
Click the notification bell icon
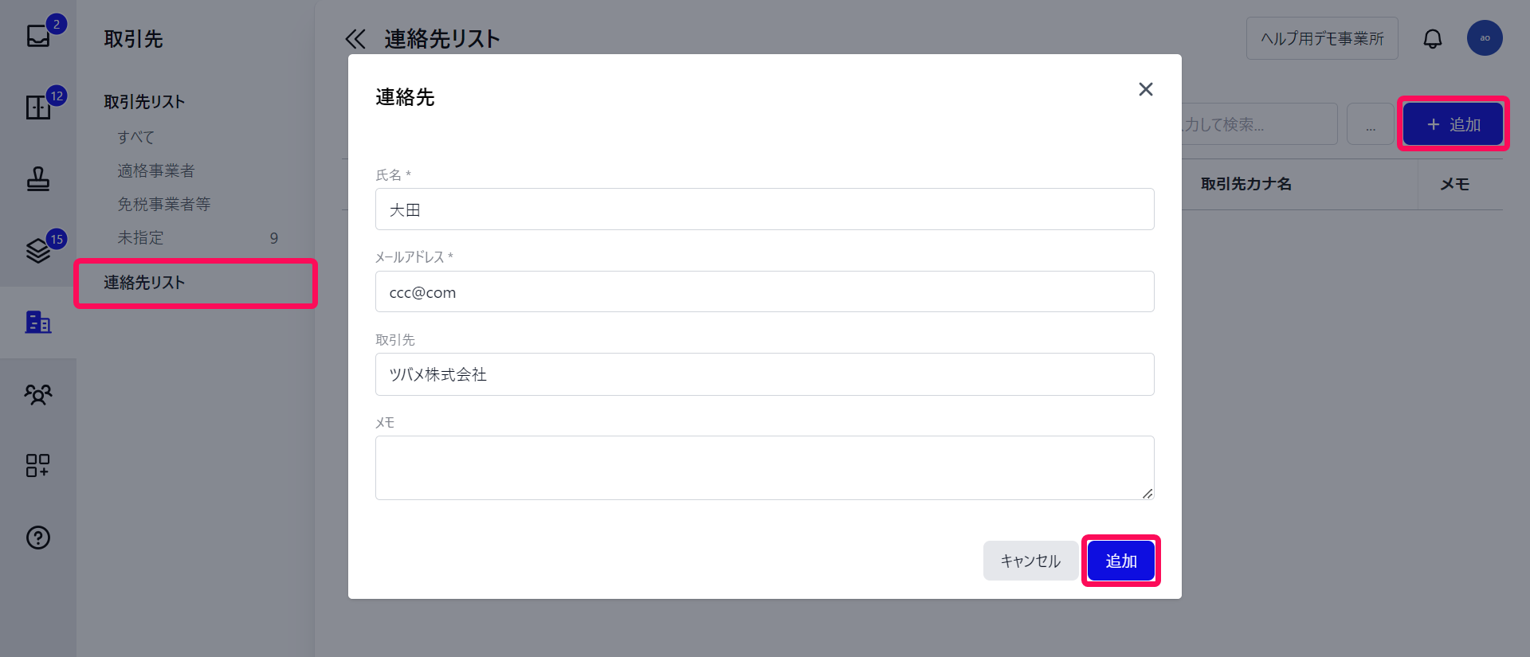tap(1432, 38)
